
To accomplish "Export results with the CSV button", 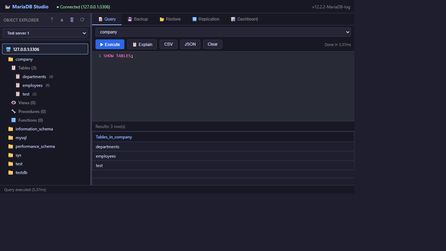I will [168, 44].
